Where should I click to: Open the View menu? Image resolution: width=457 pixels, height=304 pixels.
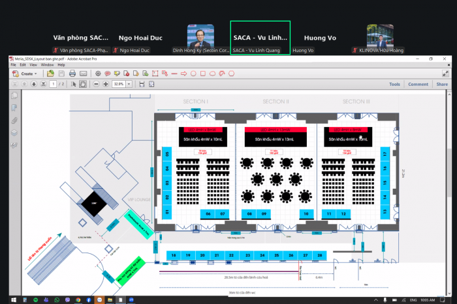point(33,65)
